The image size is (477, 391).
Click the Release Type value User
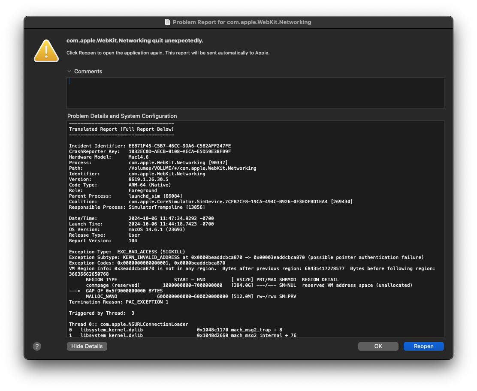(x=134, y=235)
